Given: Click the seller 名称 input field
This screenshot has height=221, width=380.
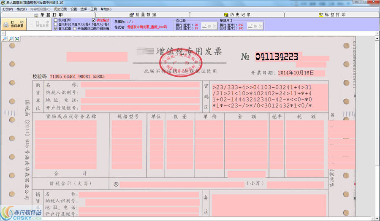Looking at the screenshot, I should 139,195.
